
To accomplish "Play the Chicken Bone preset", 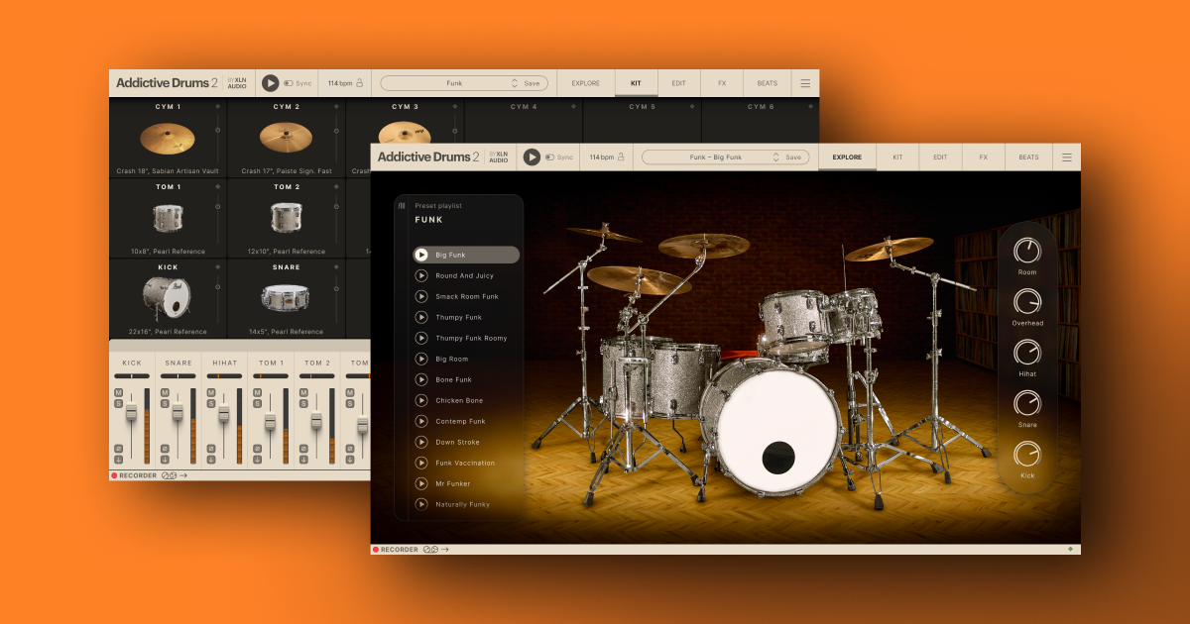I will (x=421, y=400).
